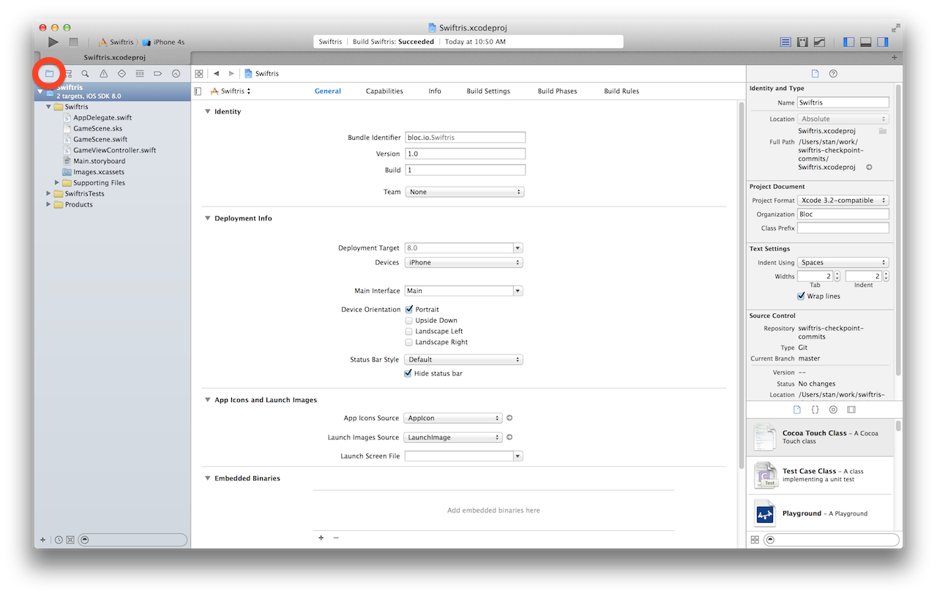Viewport: 937px width, 596px height.
Task: Enable Upside Down orientation
Action: 409,321
